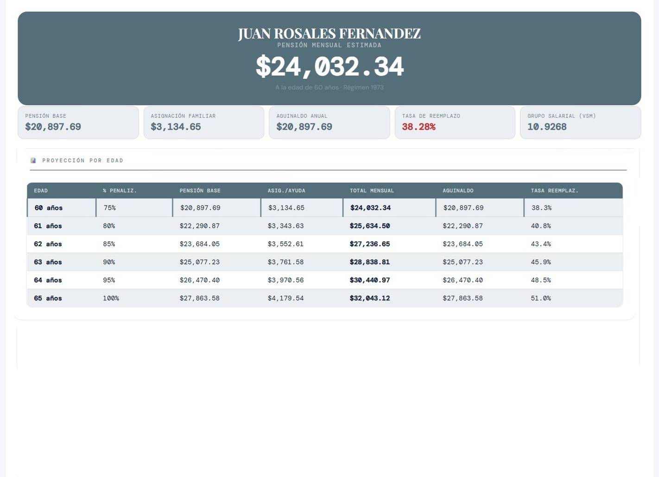Click the $4,179.54 asignación cell
This screenshot has width=659, height=477.
point(285,298)
